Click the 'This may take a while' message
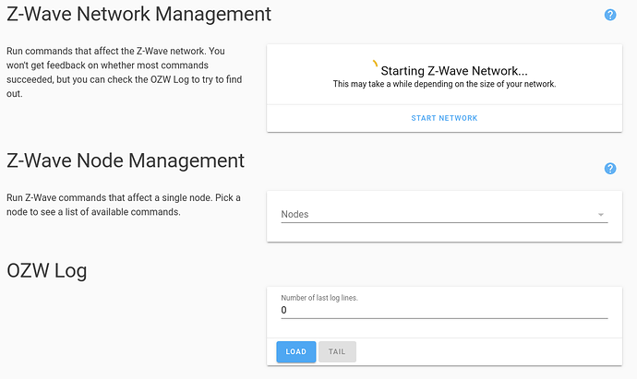 444,84
